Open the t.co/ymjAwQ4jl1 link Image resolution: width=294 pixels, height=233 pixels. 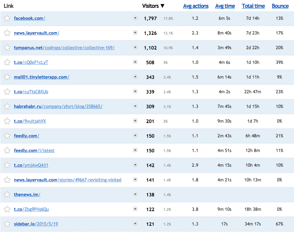[31, 165]
